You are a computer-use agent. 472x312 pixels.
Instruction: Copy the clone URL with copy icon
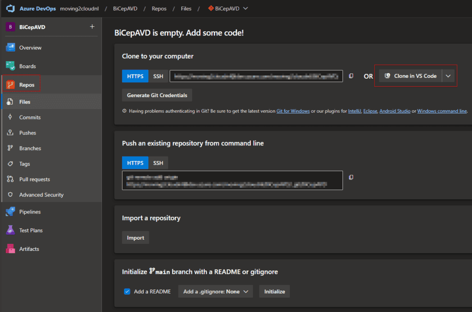(x=351, y=76)
